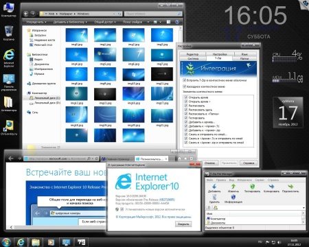
Task: Uncheck integrate 7-Zip into shell context menu
Action: [x=184, y=80]
